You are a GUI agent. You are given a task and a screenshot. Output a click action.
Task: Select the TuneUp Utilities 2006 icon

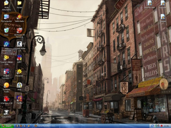coord(6,60)
